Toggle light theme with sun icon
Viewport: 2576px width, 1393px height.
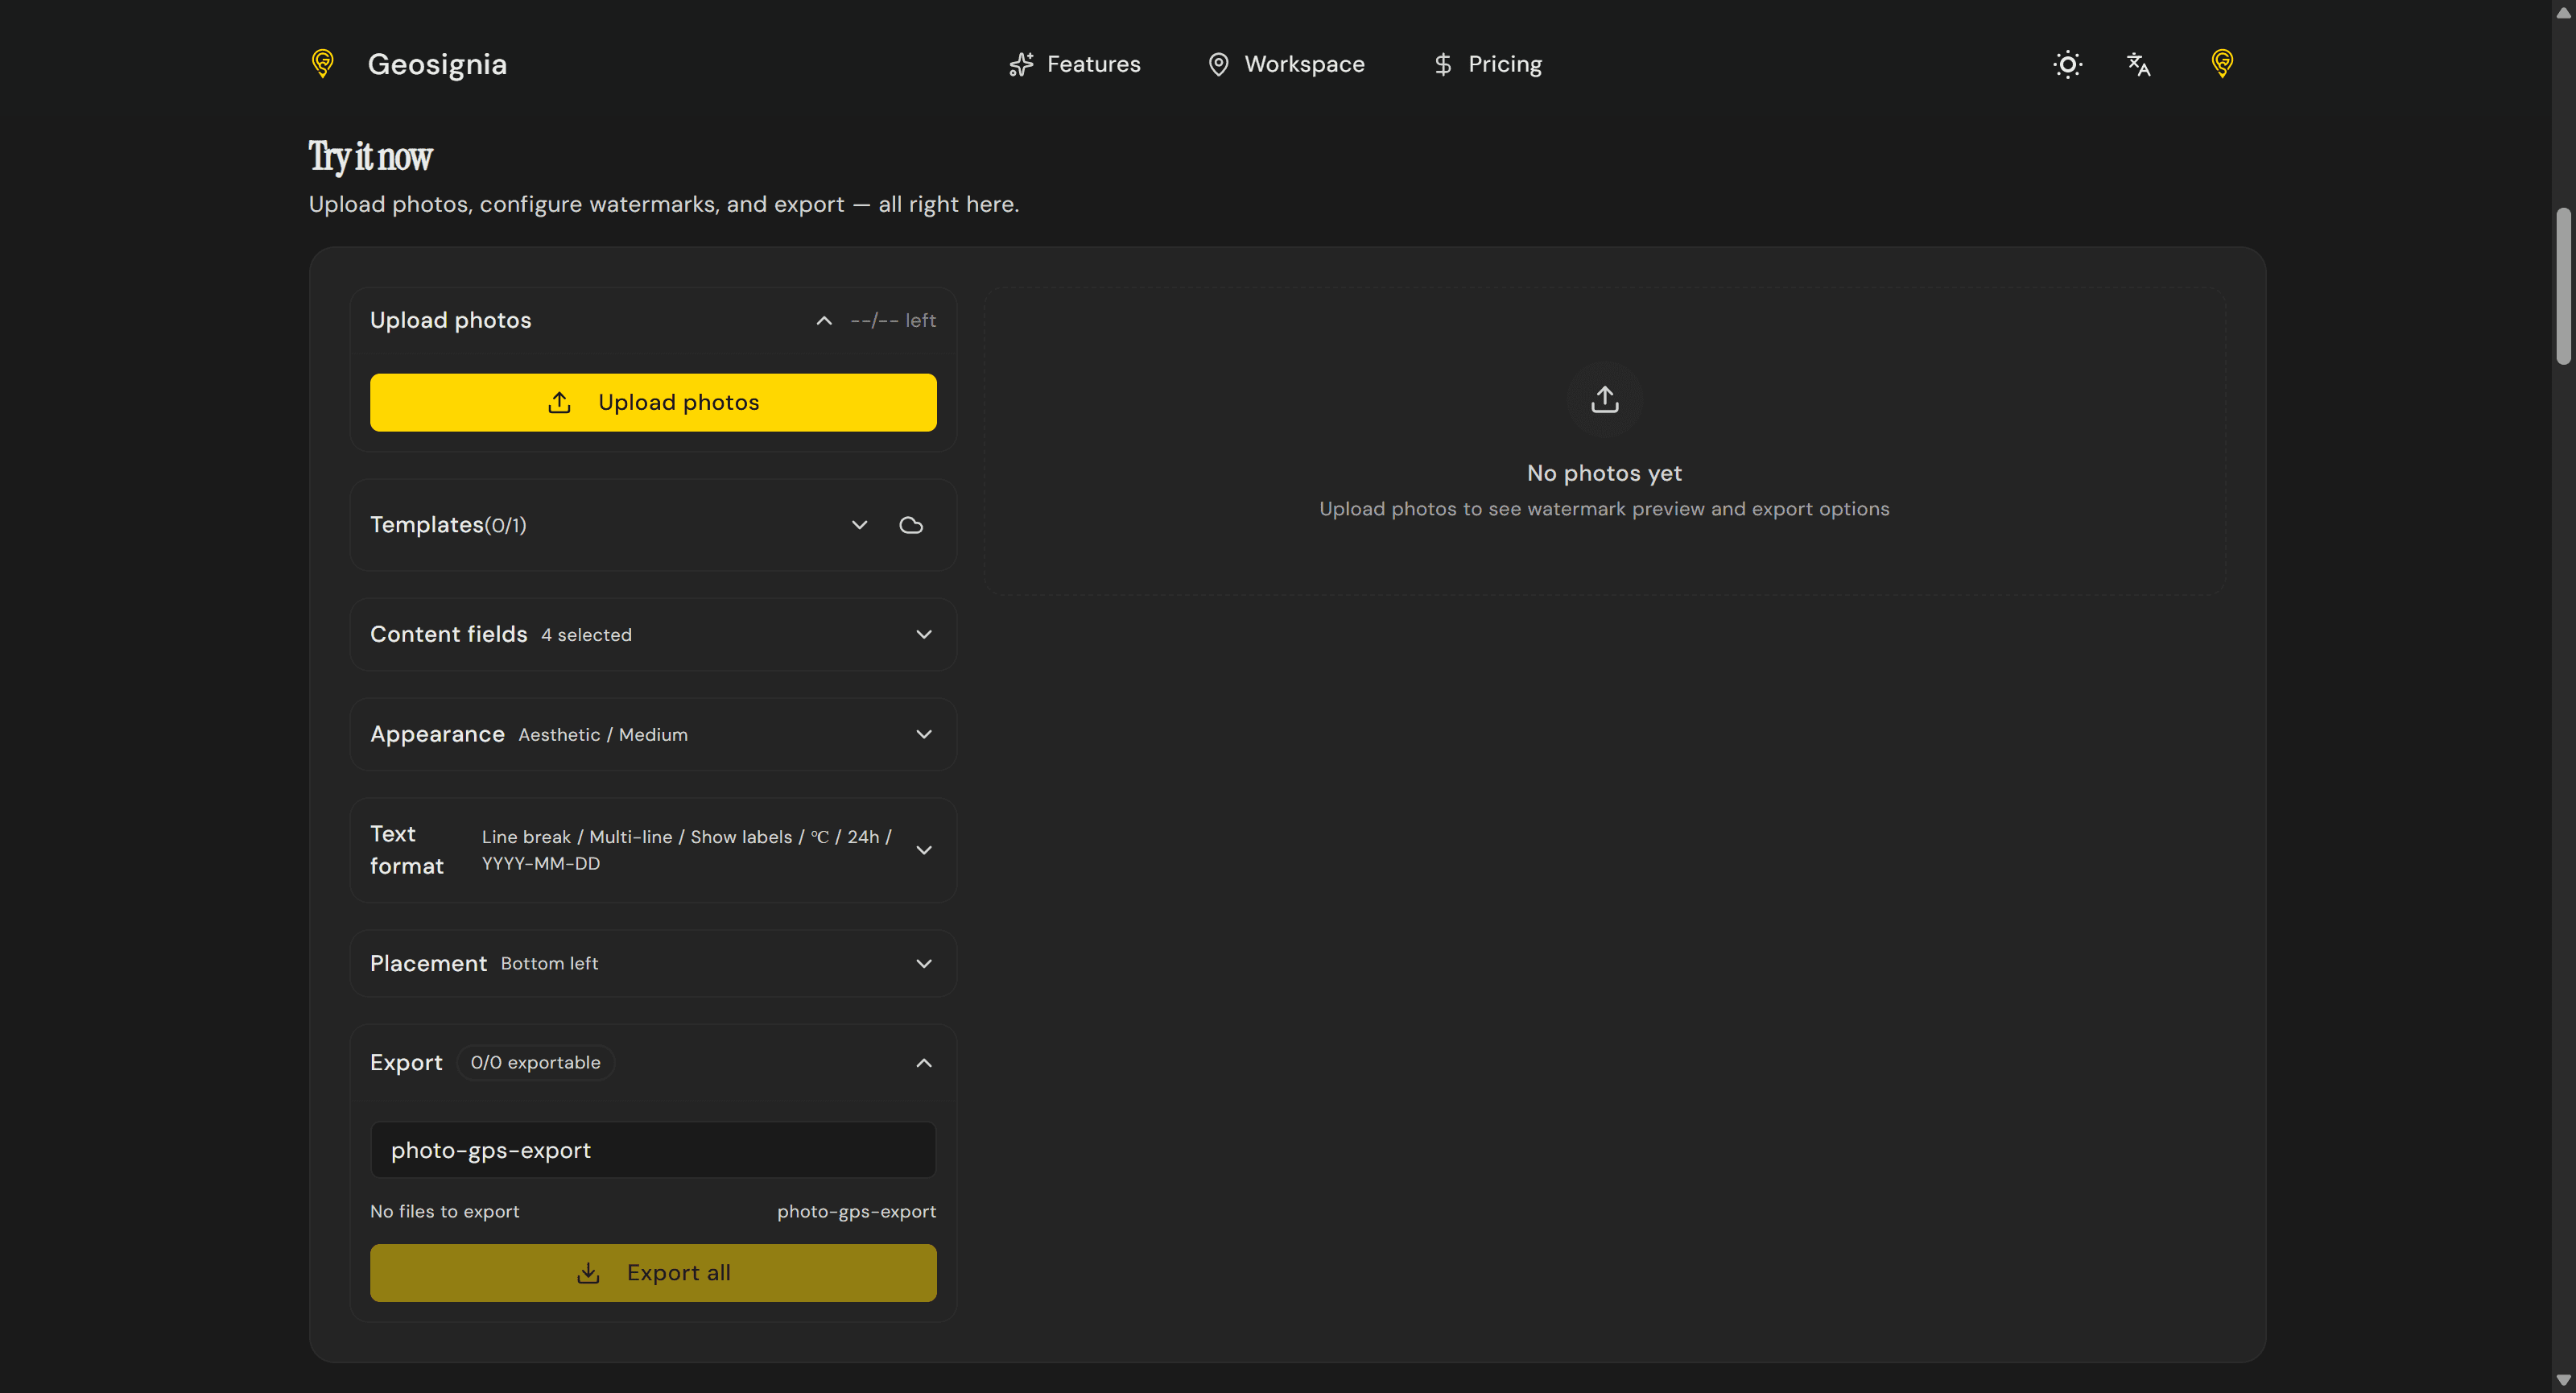[2067, 65]
